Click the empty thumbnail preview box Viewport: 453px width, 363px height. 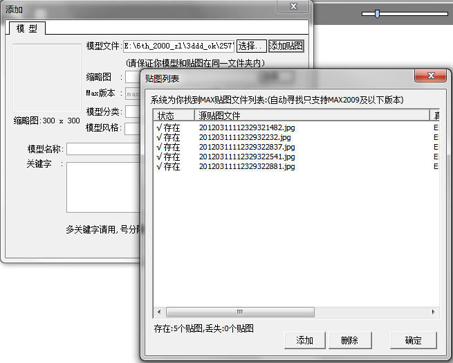coord(47,78)
